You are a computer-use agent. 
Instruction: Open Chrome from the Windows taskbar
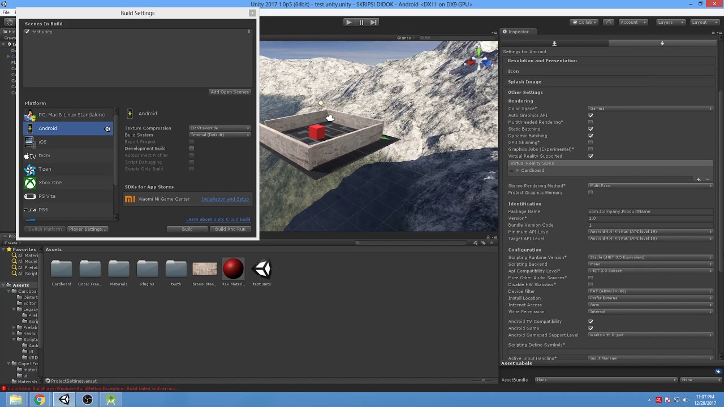point(40,400)
